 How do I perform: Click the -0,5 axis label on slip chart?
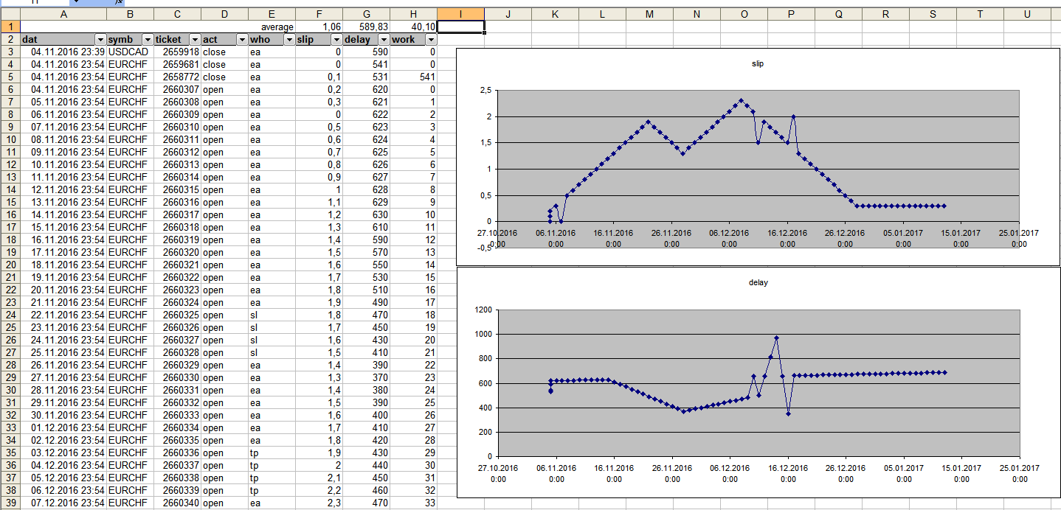click(x=483, y=248)
